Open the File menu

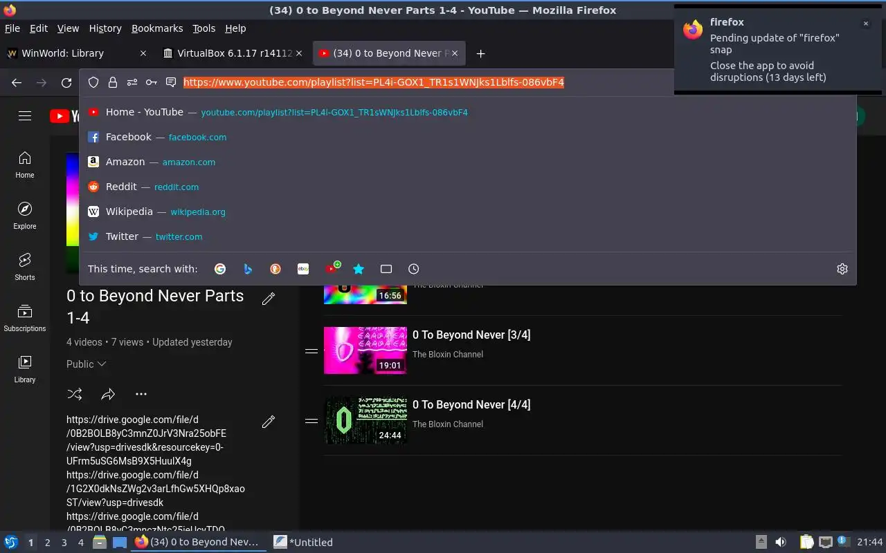point(12,28)
